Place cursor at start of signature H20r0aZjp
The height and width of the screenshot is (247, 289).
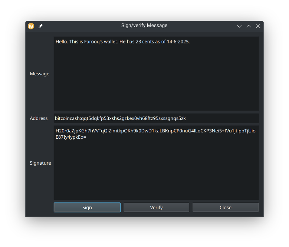click(x=56, y=131)
